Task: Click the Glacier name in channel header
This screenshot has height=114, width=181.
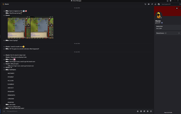Action: [7, 4]
